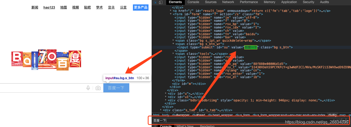351x127 pixels.
Task: Click the 更多产品 button
Action: (x=141, y=8)
